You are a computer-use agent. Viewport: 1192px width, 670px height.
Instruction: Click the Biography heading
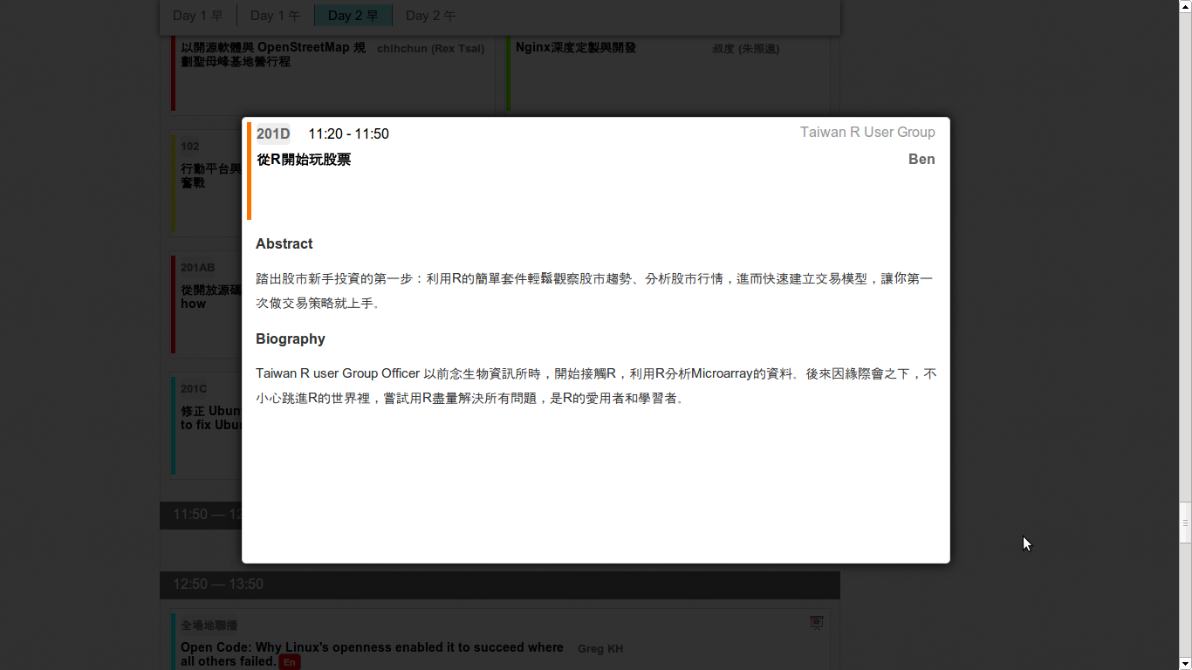point(291,338)
